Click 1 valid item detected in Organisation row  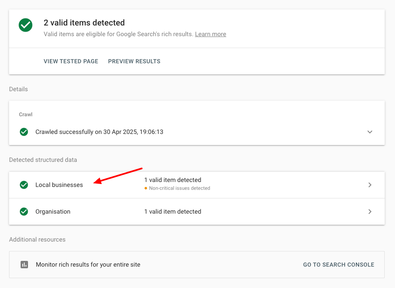click(173, 212)
